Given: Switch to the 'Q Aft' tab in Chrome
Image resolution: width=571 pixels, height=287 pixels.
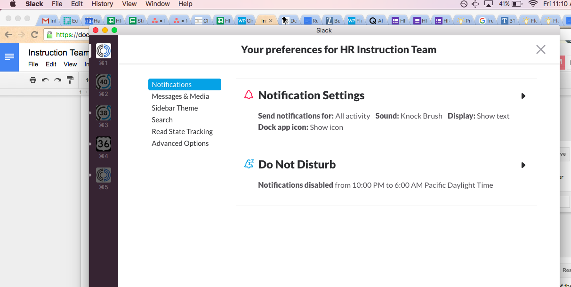Looking at the screenshot, I should pos(377,21).
